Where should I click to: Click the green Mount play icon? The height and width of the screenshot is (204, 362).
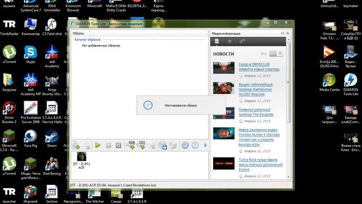tap(98, 145)
